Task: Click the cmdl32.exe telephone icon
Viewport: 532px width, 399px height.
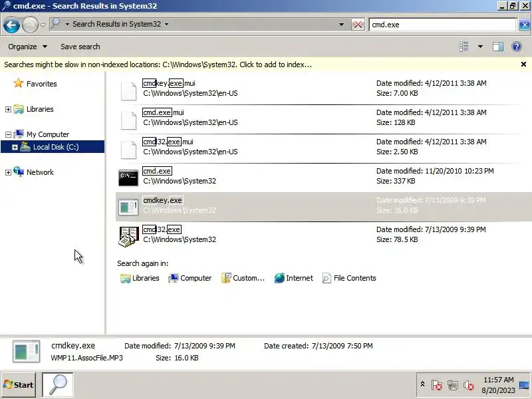Action: [128, 237]
